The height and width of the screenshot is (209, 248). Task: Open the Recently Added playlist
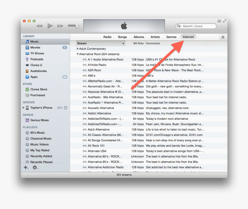pyautogui.click(x=45, y=156)
